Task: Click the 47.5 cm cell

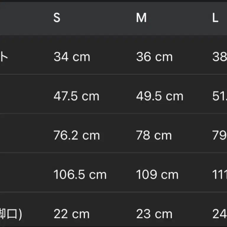Action: pyautogui.click(x=77, y=96)
